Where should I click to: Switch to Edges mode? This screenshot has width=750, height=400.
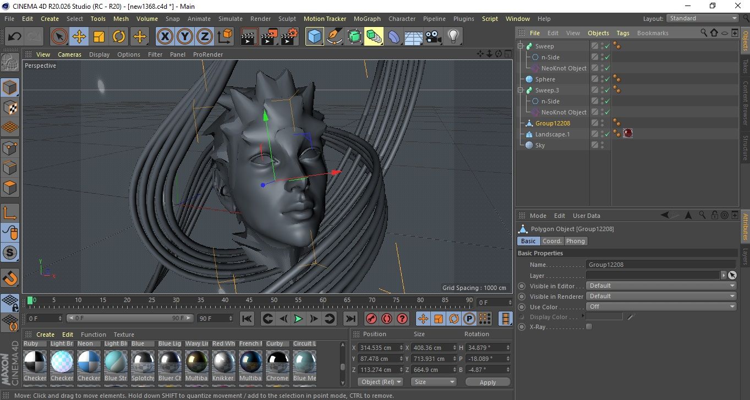(x=10, y=168)
